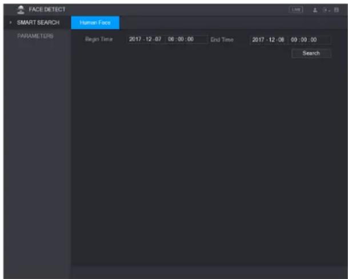Click the Face Detect logo icon

(21, 10)
